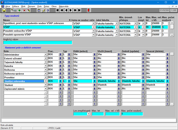The width and height of the screenshot is (178, 130).
Task: Select the Posudek vedoucího VŠKP row name
Action: [38, 31]
